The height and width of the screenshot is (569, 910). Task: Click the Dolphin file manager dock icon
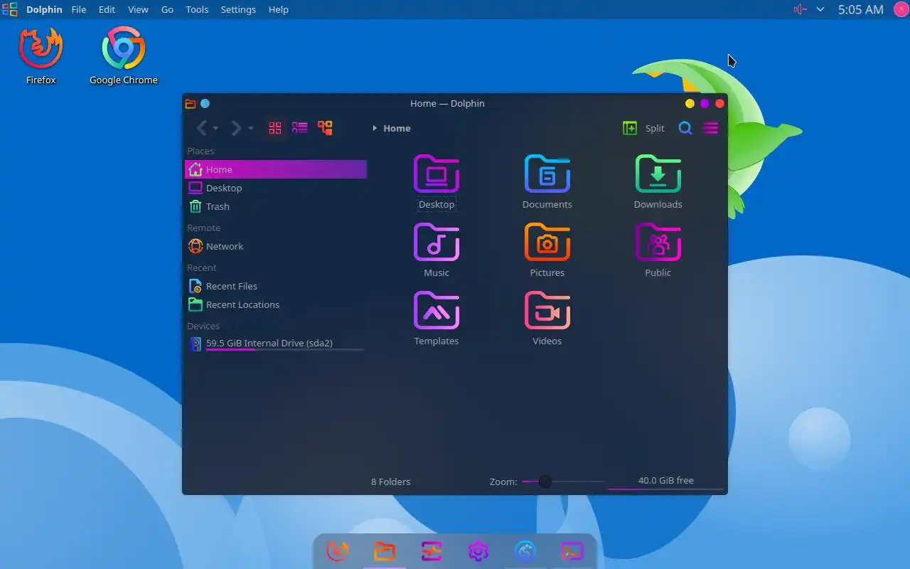(x=385, y=551)
